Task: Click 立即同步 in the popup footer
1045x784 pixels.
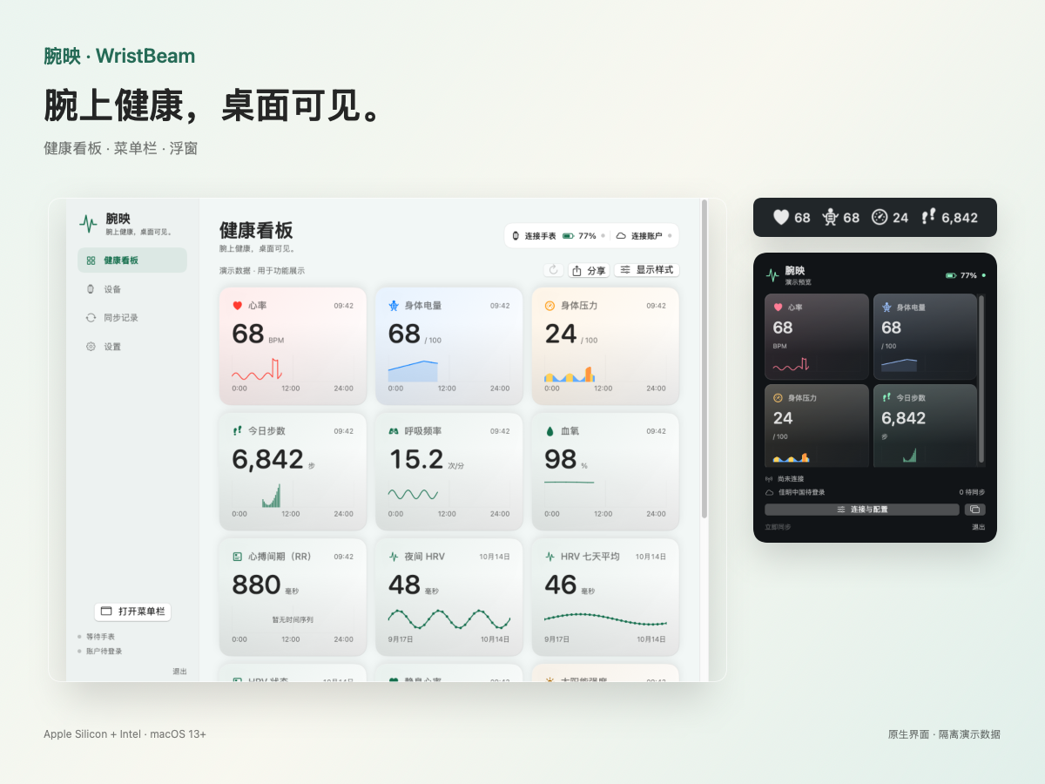Action: [x=778, y=527]
